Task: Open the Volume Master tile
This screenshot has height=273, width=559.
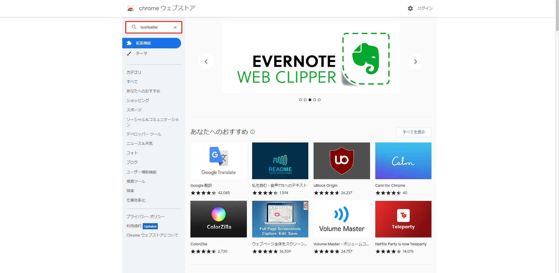Action: tap(342, 219)
